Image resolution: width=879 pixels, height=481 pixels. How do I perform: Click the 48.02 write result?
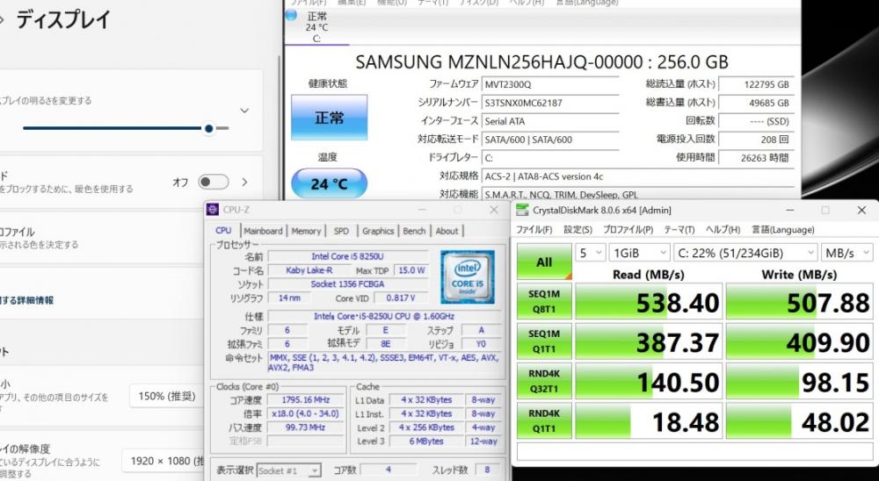coord(799,421)
